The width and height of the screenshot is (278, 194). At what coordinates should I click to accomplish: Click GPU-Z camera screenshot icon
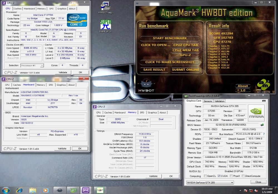pyautogui.click(x=264, y=101)
